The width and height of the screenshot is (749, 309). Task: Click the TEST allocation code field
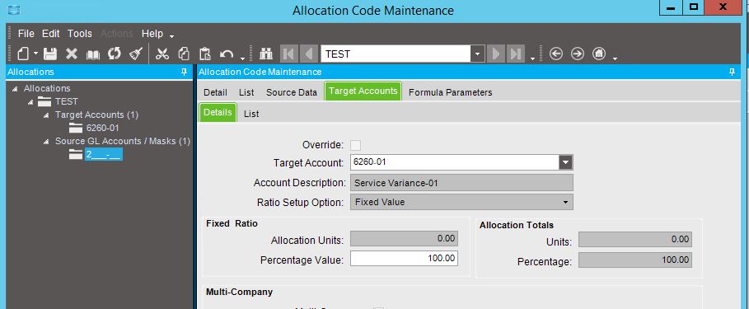pos(396,54)
